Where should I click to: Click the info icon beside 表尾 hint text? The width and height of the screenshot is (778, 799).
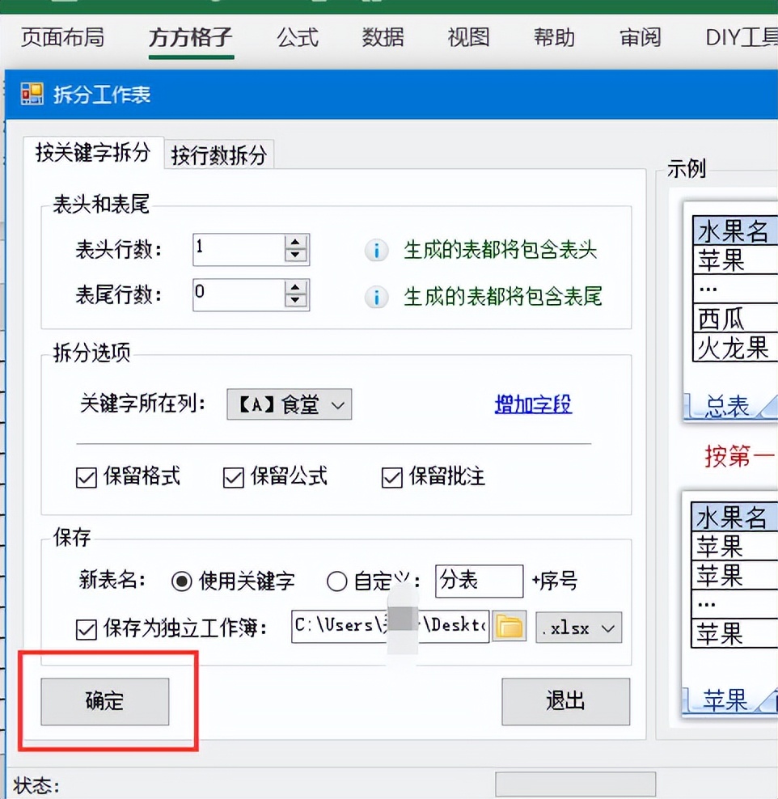coord(376,298)
